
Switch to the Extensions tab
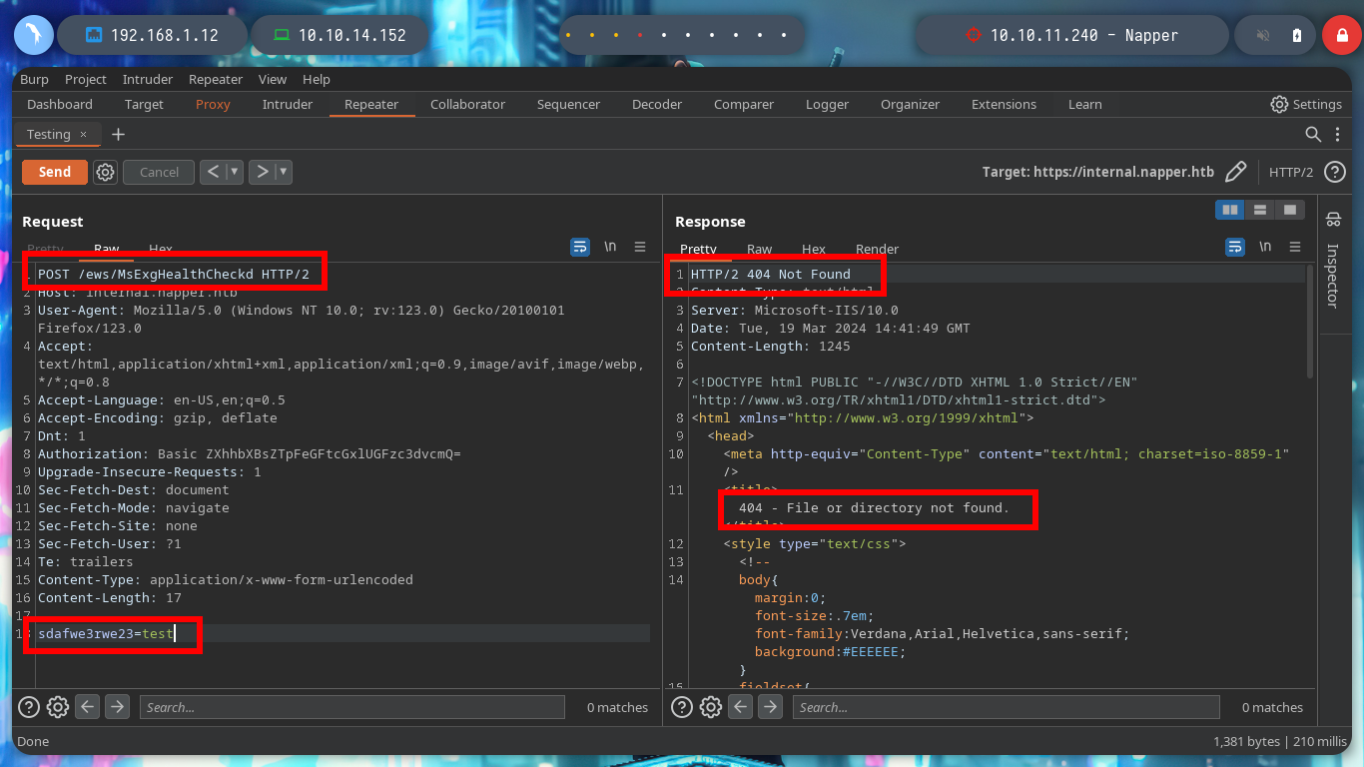[1004, 104]
